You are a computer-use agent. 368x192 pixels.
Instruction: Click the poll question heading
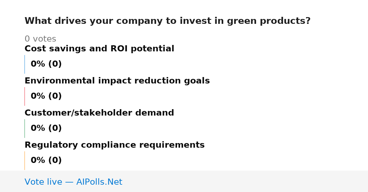(167, 21)
